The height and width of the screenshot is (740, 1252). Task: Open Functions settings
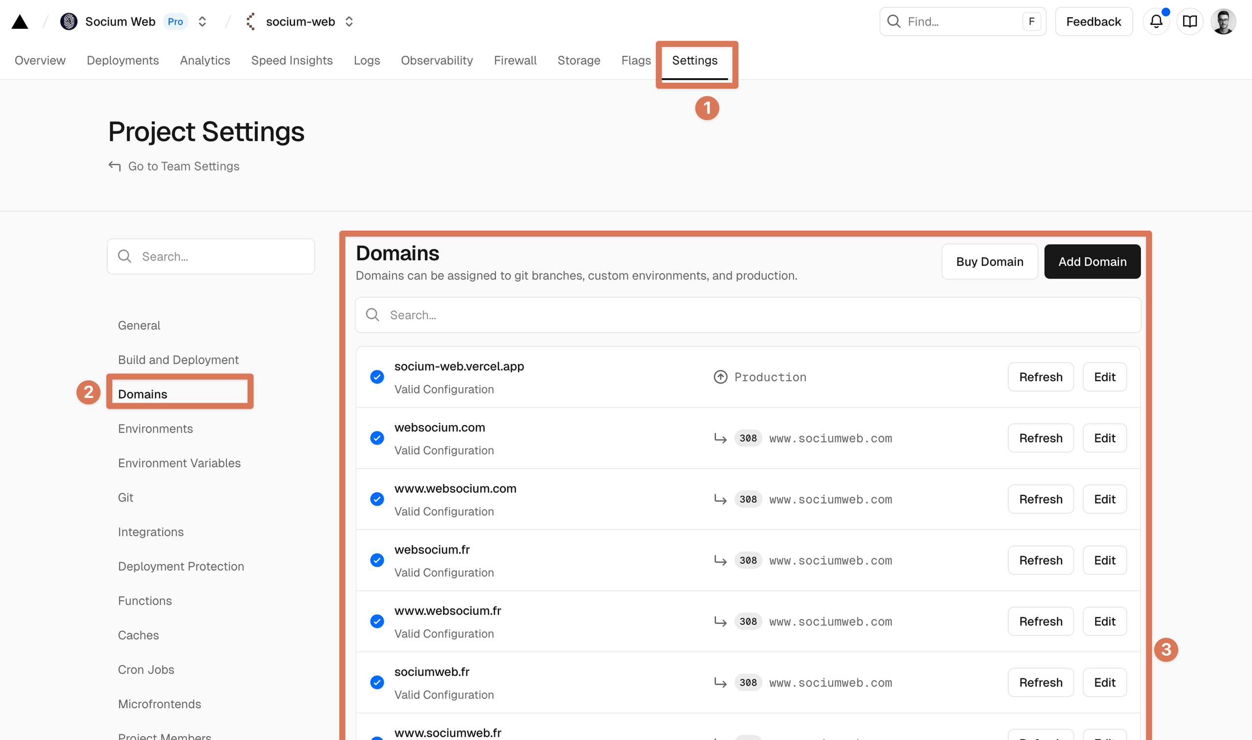(x=145, y=601)
